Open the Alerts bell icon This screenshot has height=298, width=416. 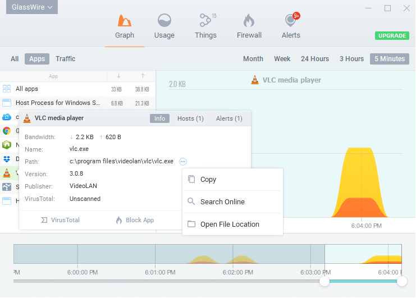point(290,21)
